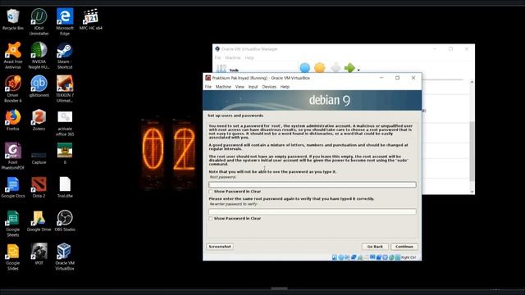This screenshot has height=295, width=525.
Task: Click the Screenshot button in the installer
Action: pos(220,247)
